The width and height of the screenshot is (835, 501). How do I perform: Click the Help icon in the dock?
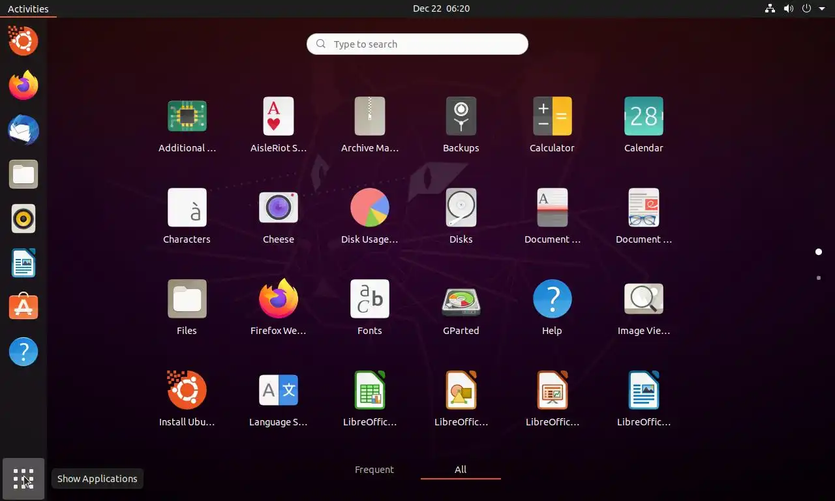(23, 352)
